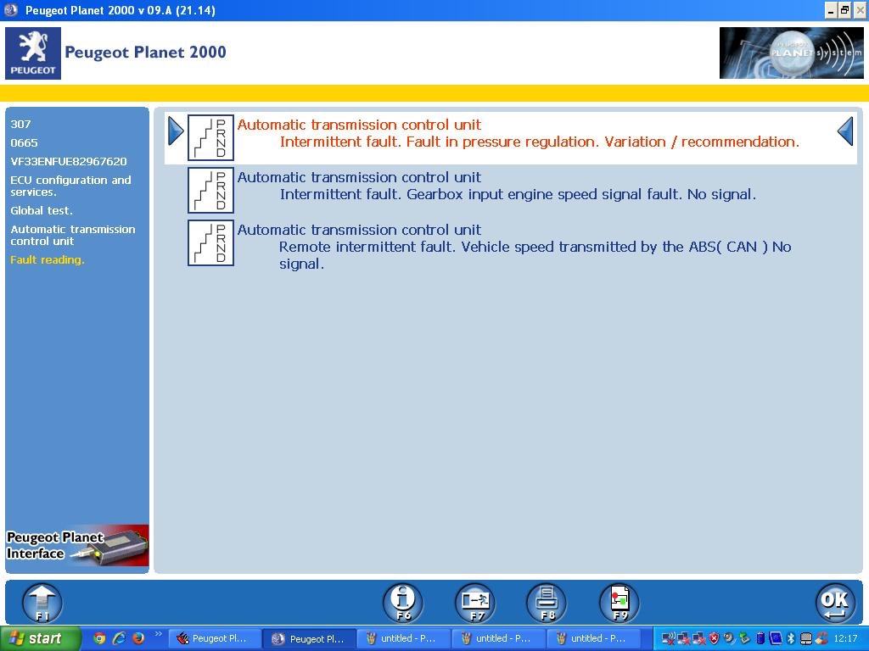Click gearbox icon of pressure regulation fault
Viewport: 869px width, 651px height.
pyautogui.click(x=210, y=137)
